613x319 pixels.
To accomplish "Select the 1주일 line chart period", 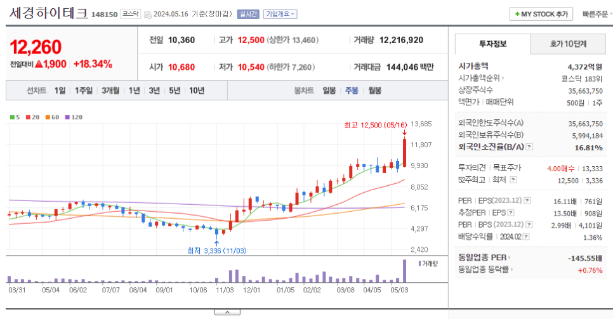I will 84,91.
